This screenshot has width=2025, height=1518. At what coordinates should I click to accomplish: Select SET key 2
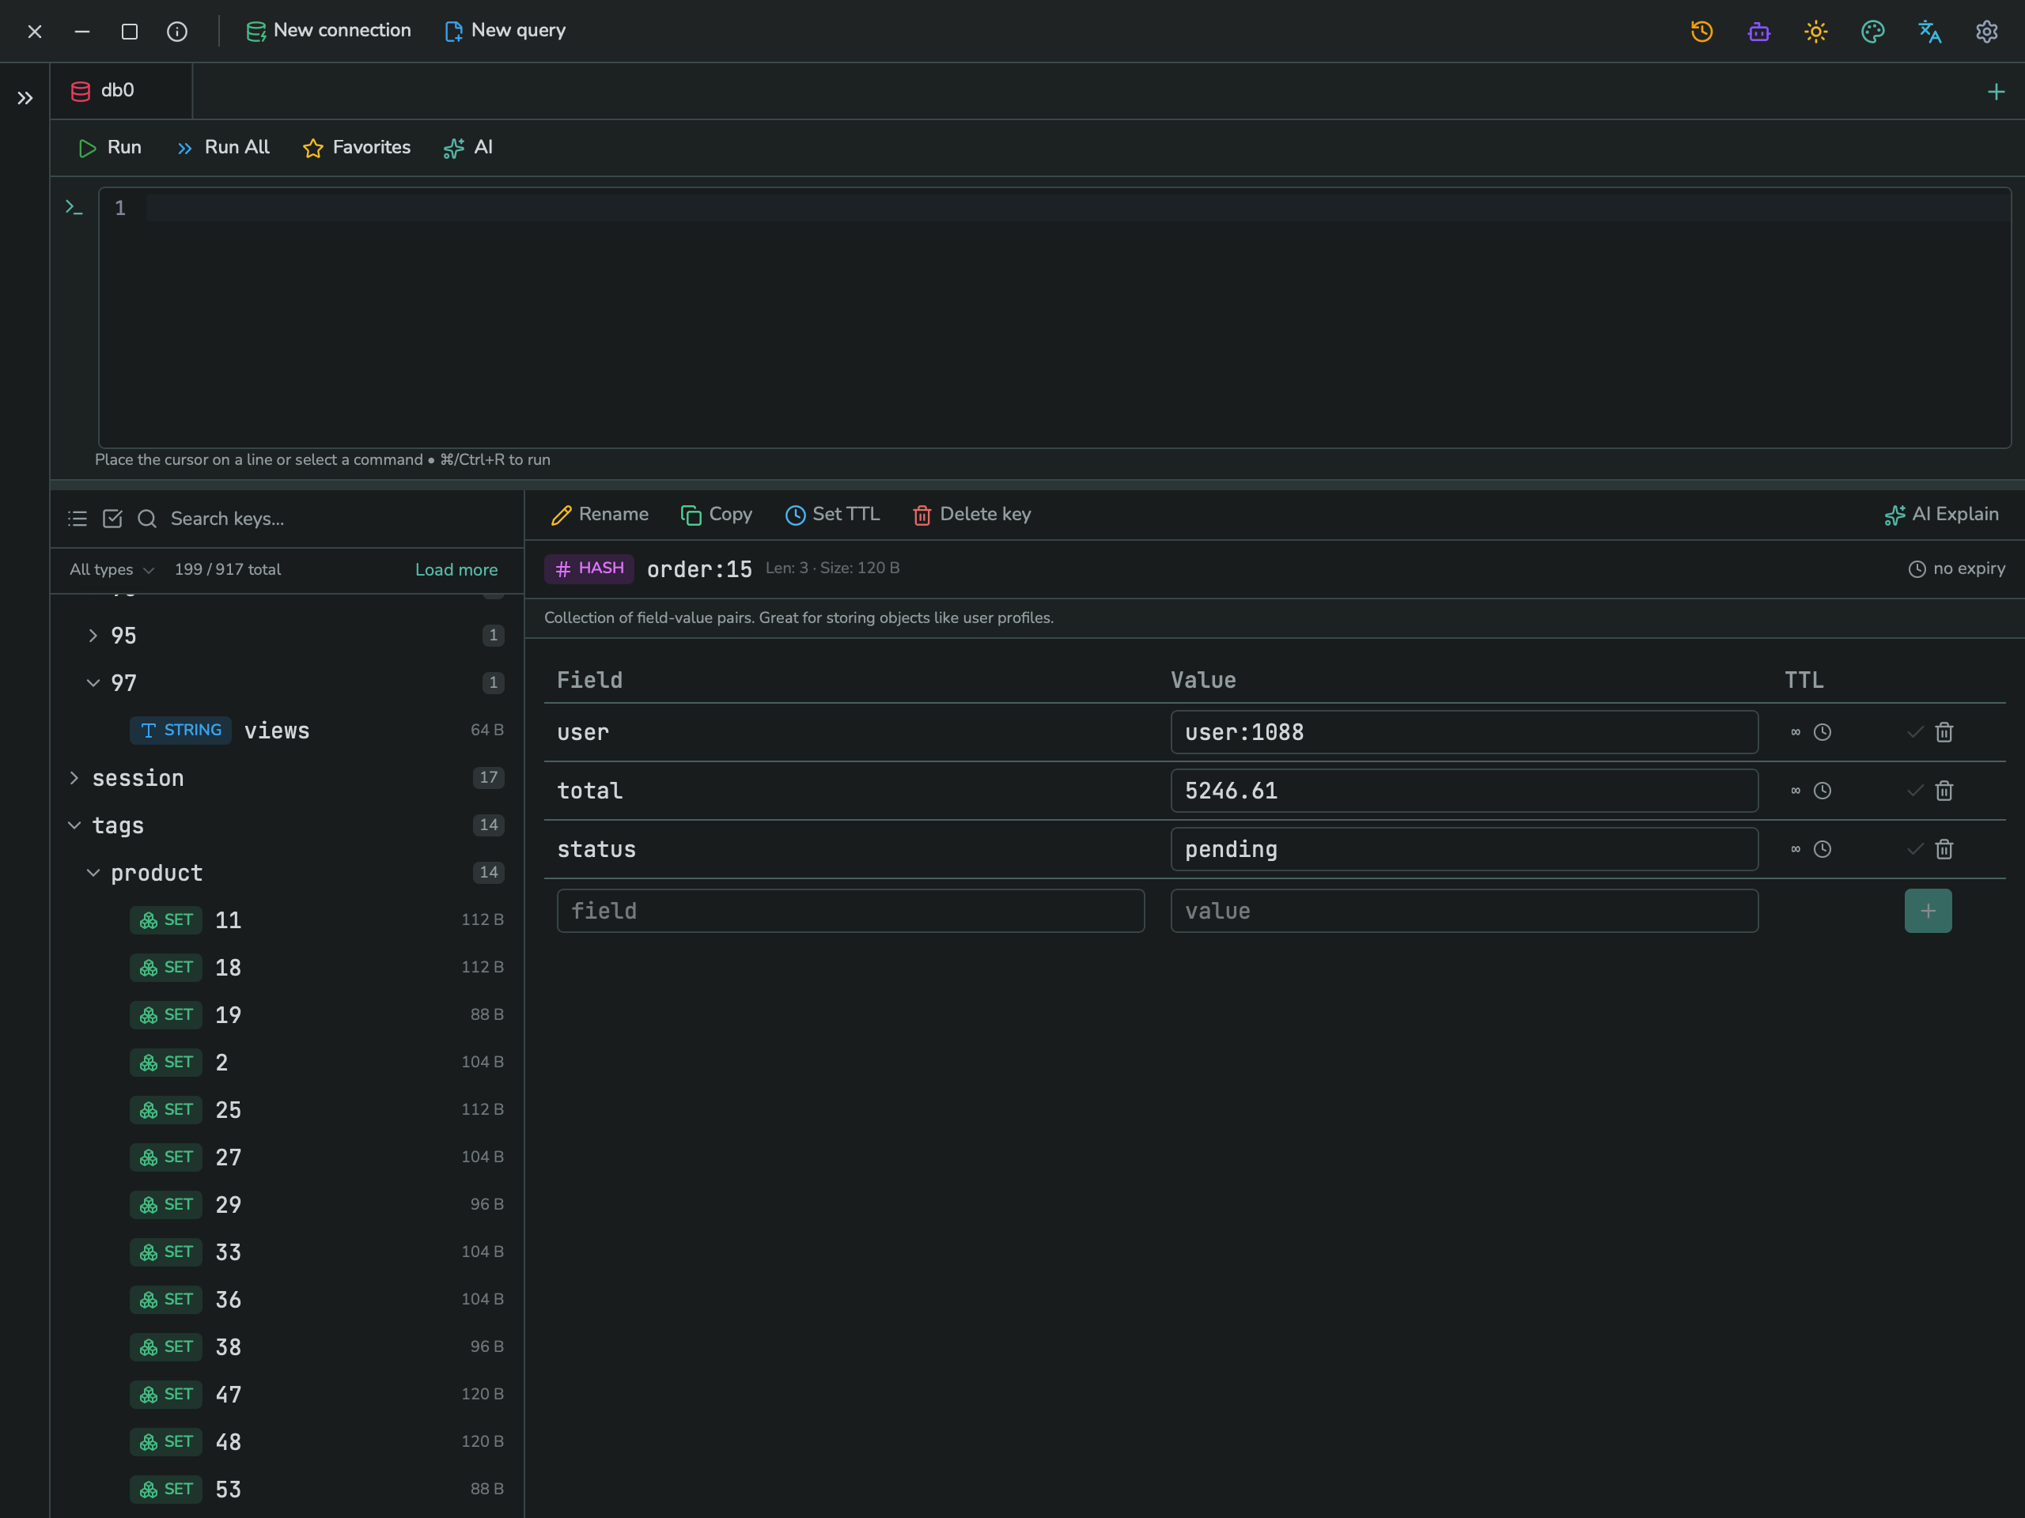pos(286,1063)
